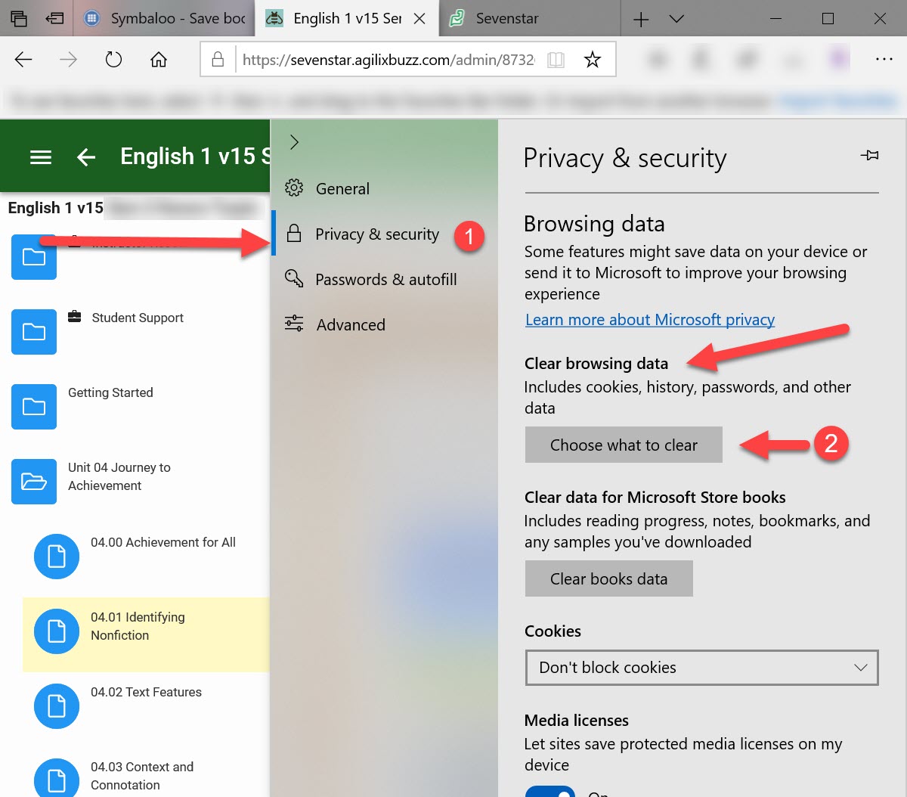Click the set these tabs aside icon
Screen dimensions: 907x797
tap(54, 18)
